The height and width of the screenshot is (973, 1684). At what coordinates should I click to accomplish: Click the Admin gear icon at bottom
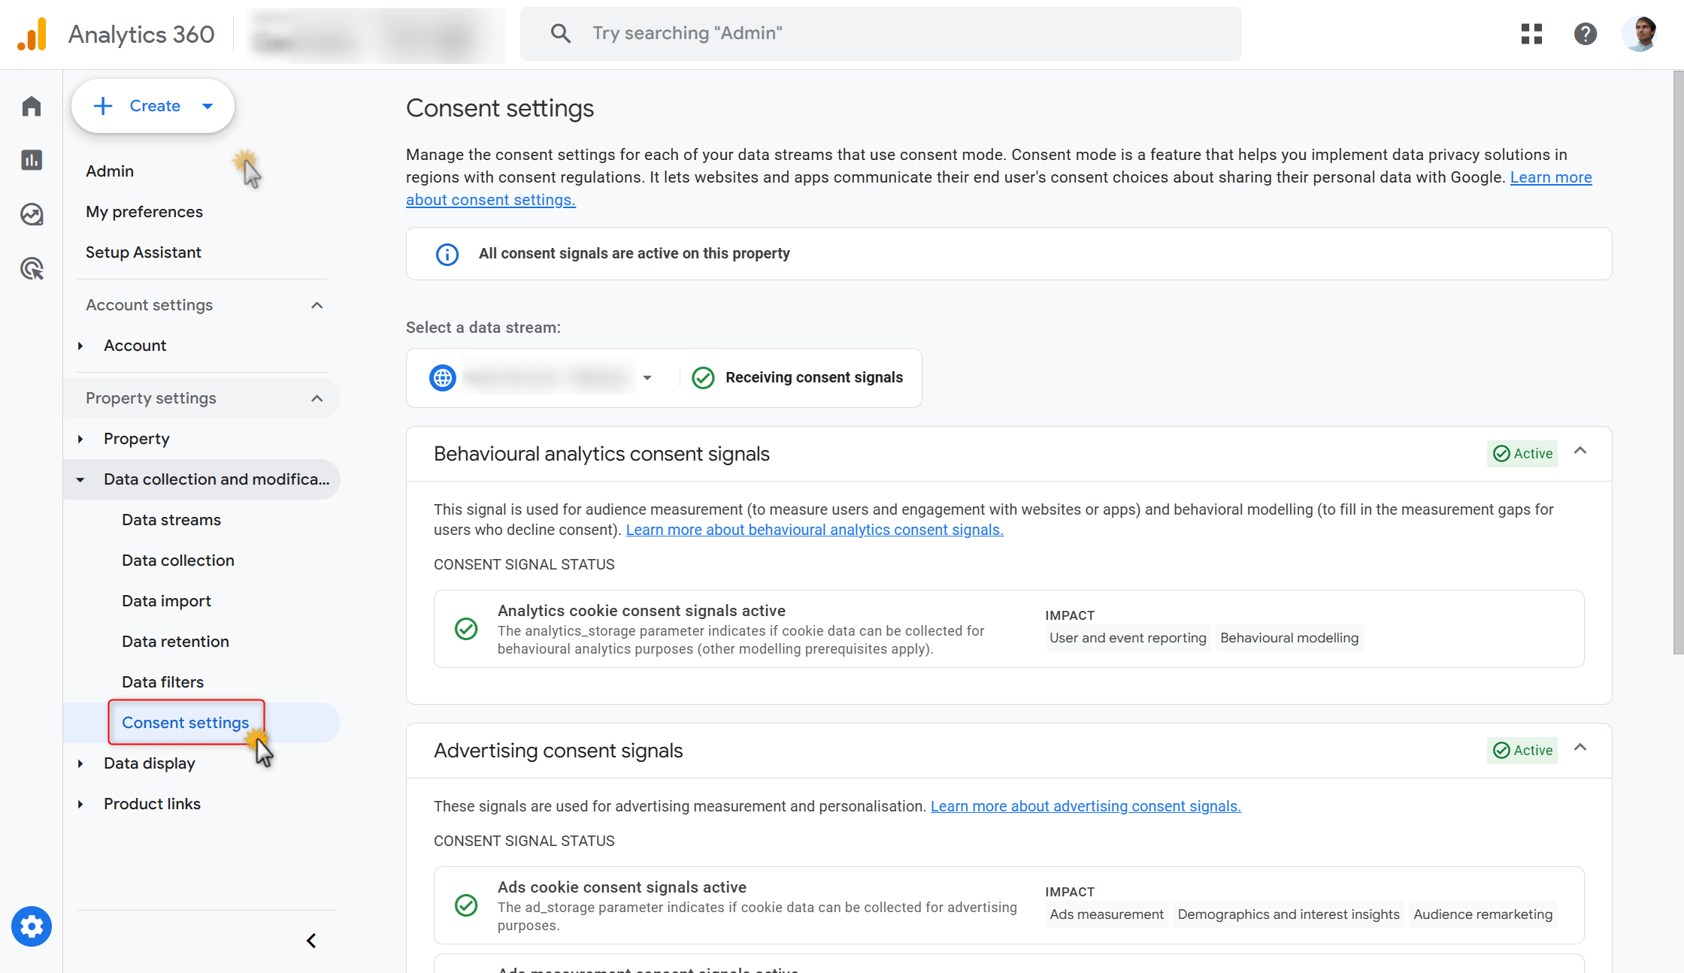(32, 926)
